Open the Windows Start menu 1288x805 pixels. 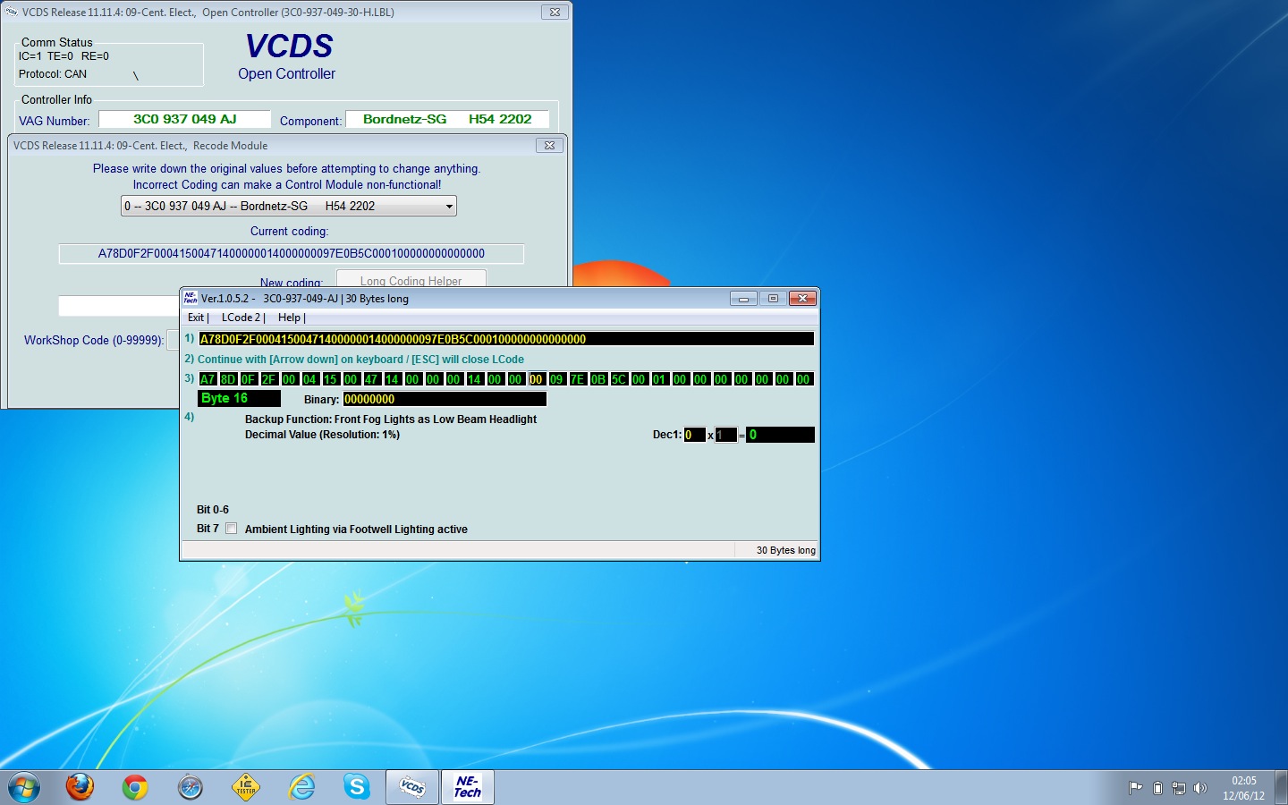24,787
